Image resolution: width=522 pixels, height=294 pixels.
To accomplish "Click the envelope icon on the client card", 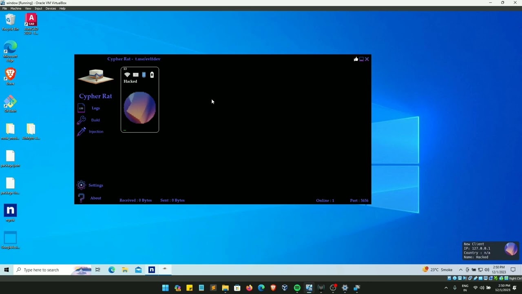I will [136, 75].
